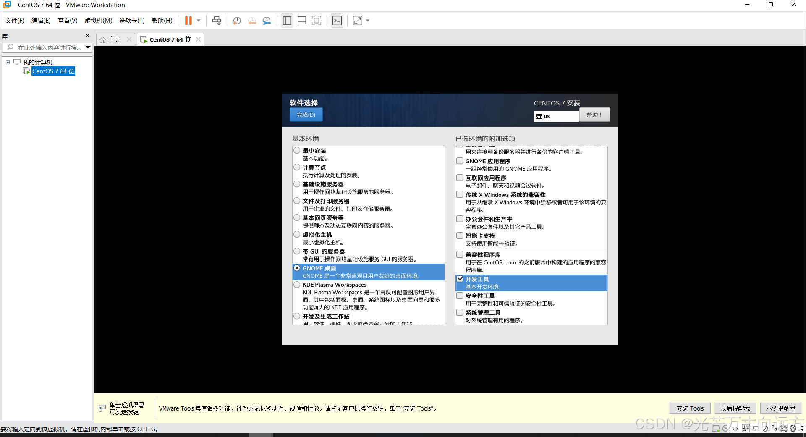
Task: Check the GNOME 应用程序 checkbox
Action: [460, 161]
